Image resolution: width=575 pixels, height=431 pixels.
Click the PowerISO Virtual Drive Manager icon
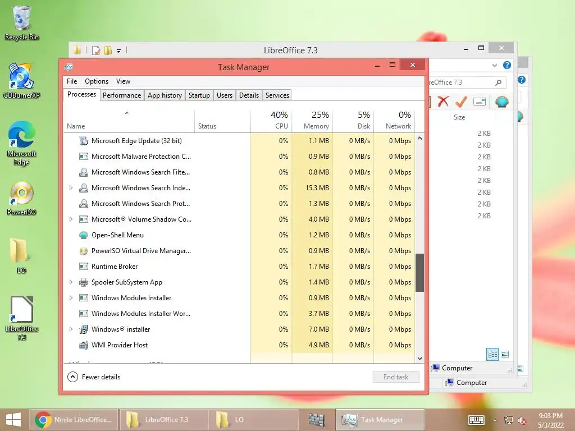pos(84,251)
